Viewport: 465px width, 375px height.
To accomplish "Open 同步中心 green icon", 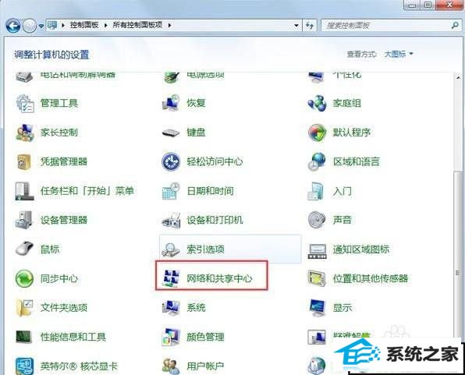I will tap(24, 278).
